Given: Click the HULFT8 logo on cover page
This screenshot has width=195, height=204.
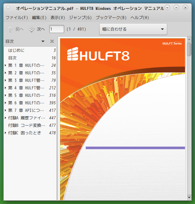Looking at the screenshot, I should coord(98,54).
